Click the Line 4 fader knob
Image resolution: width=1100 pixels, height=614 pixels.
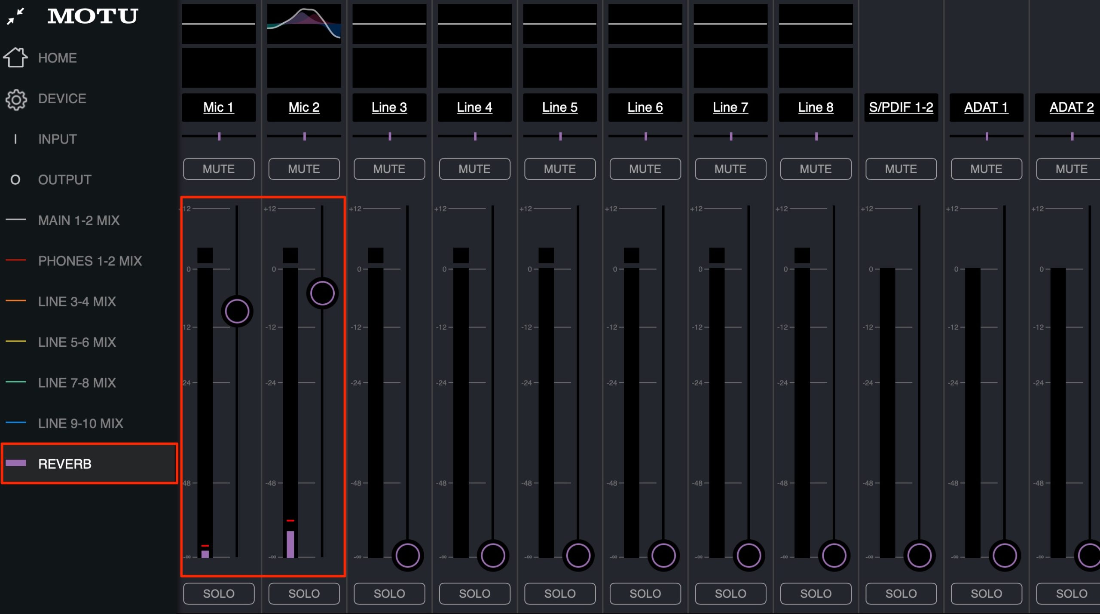(493, 555)
